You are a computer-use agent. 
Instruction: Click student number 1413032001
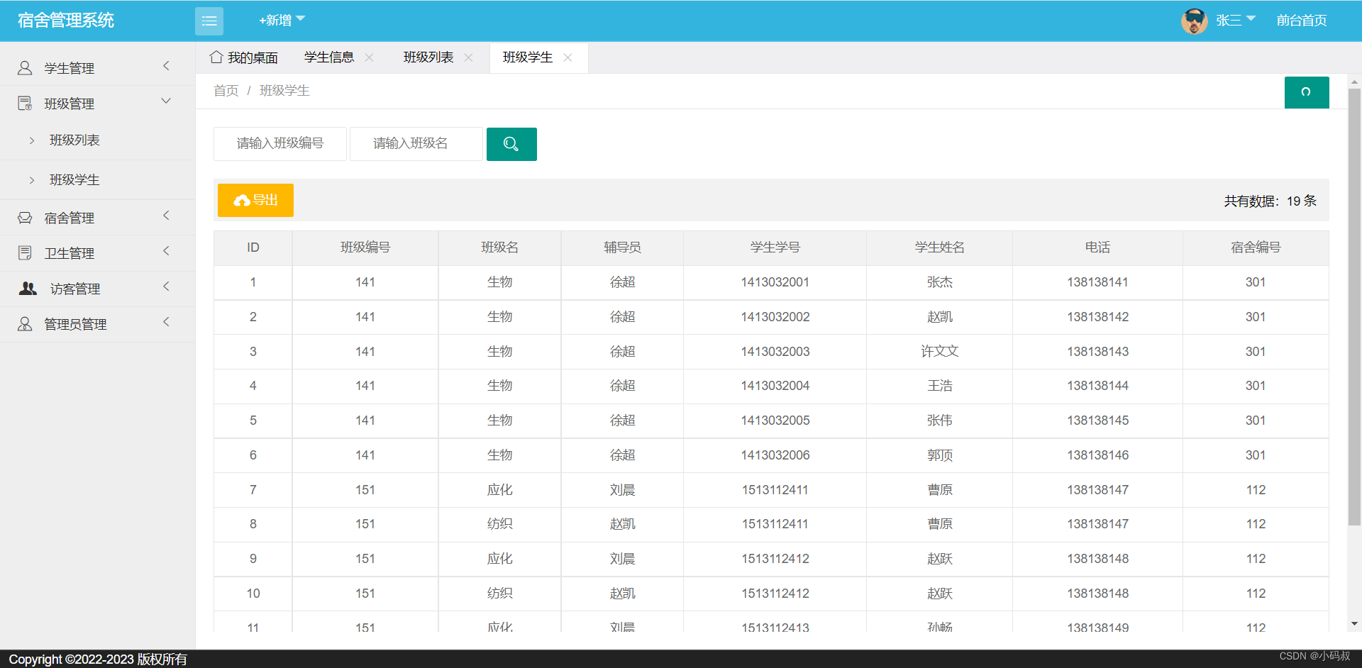[775, 282]
